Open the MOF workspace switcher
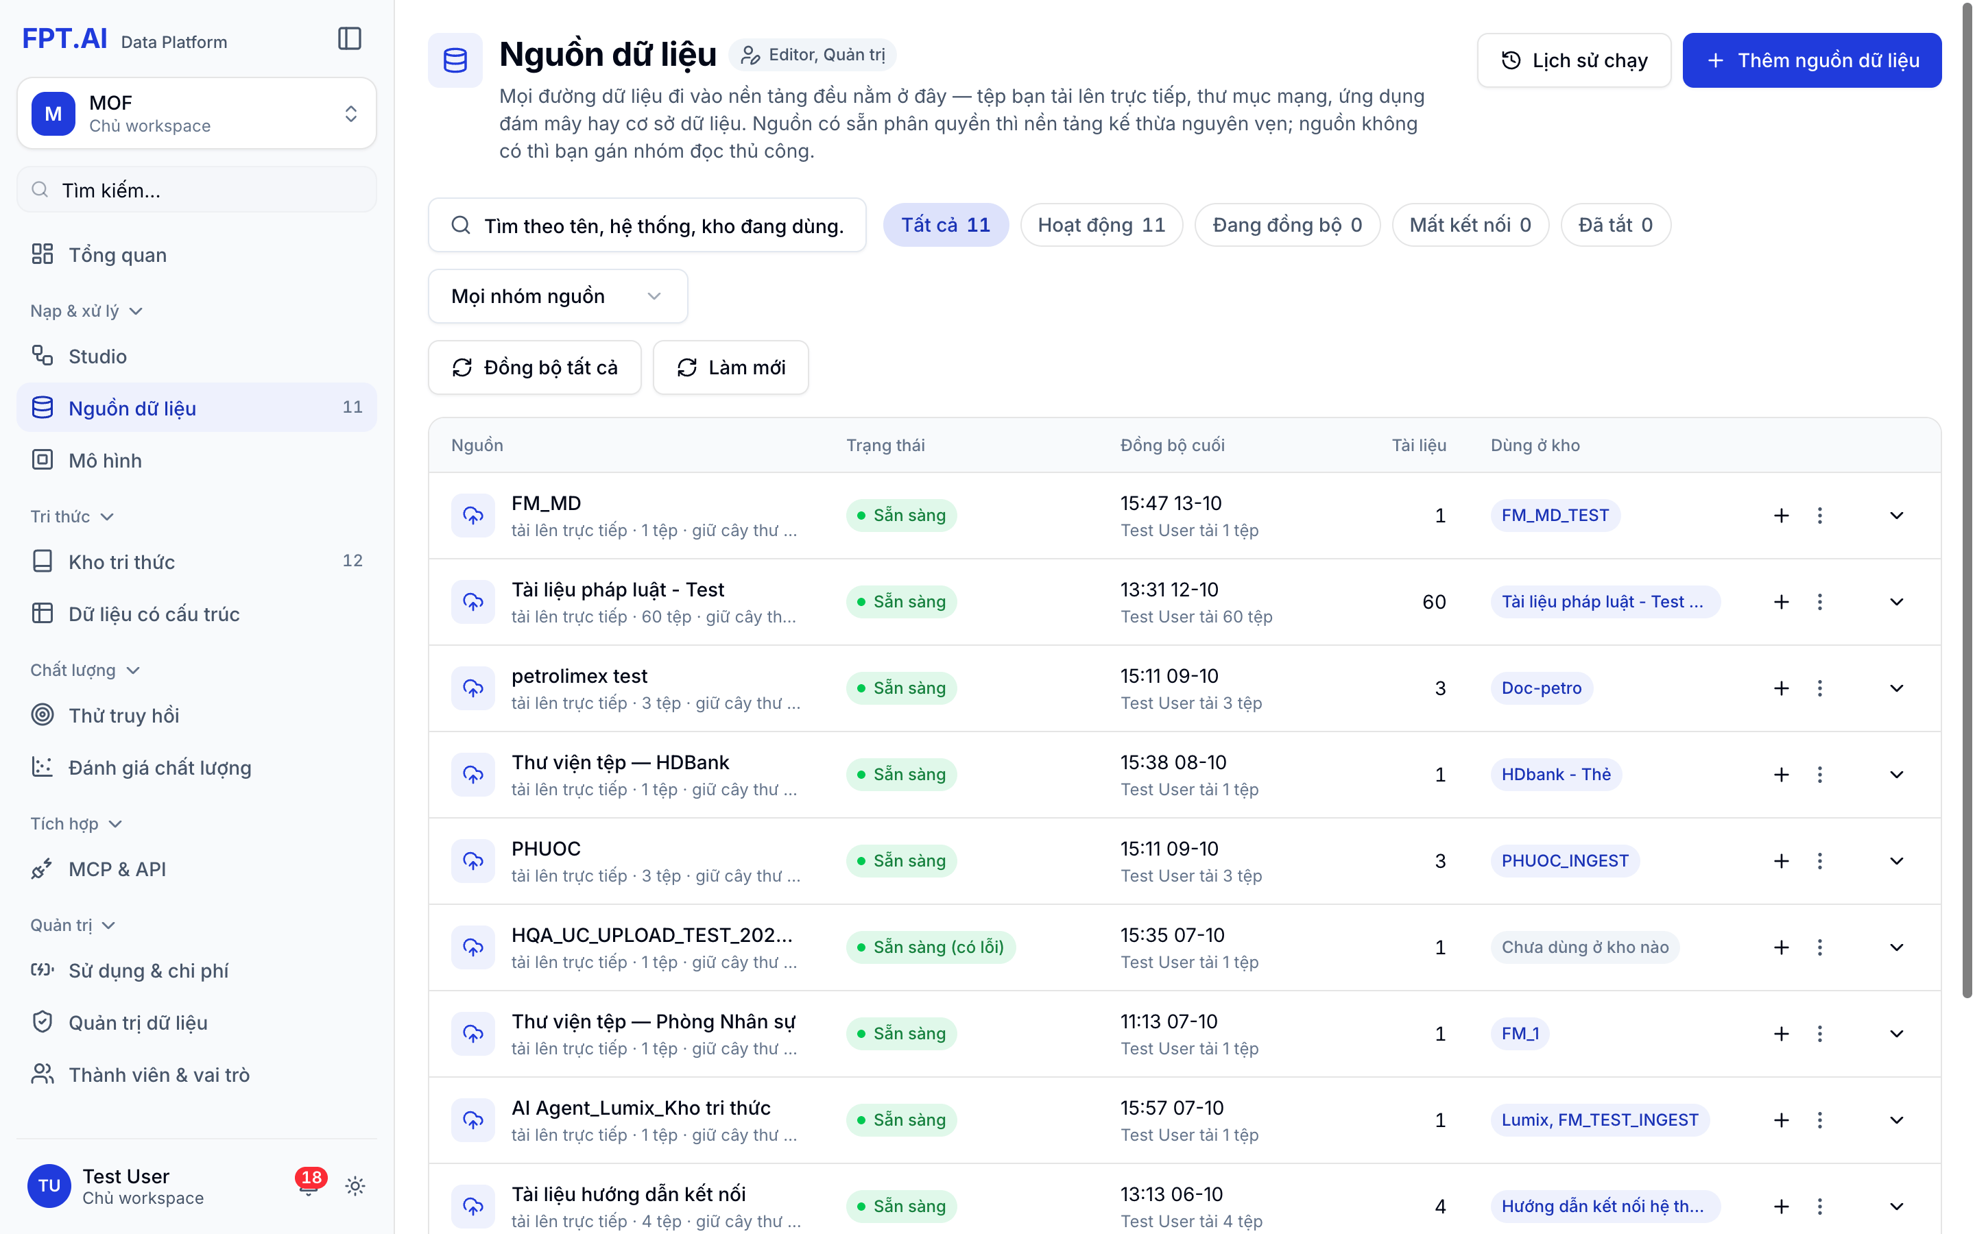This screenshot has width=1975, height=1234. 197,113
